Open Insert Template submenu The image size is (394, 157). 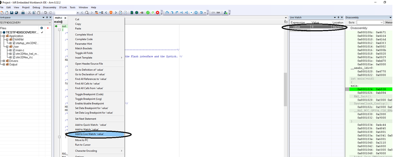(x=97, y=58)
